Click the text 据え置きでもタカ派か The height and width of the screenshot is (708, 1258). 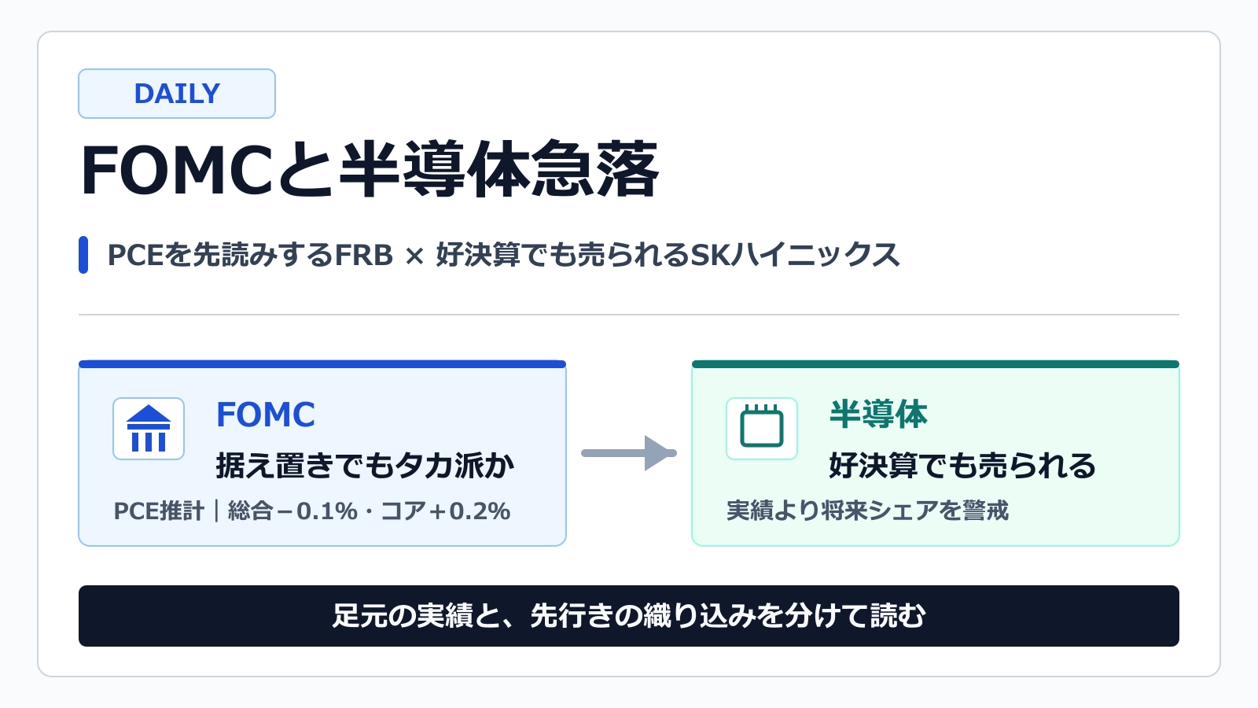365,466
